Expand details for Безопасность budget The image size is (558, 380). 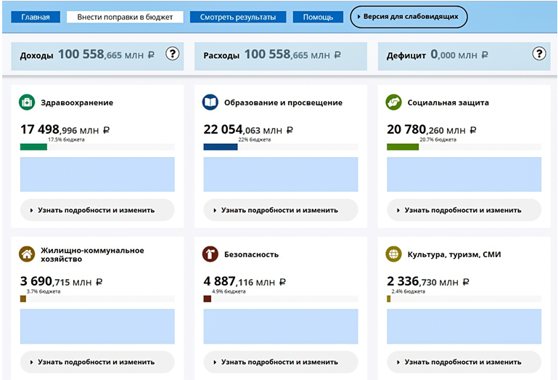pyautogui.click(x=281, y=361)
